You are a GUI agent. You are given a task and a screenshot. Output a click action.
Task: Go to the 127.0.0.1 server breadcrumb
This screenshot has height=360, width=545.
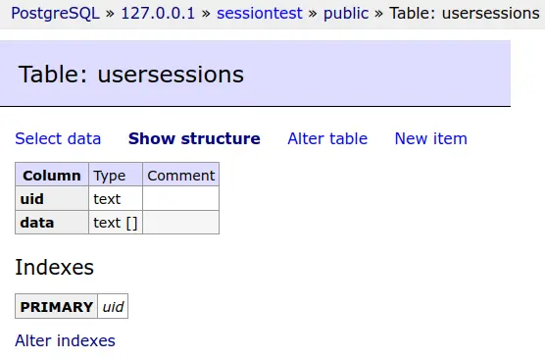(x=158, y=13)
